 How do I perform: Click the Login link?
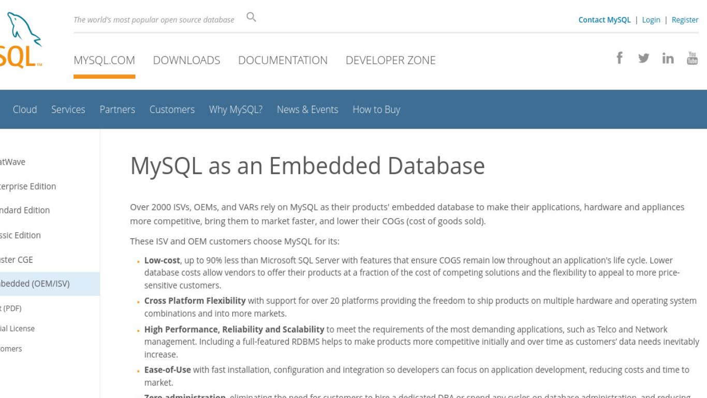pos(651,20)
